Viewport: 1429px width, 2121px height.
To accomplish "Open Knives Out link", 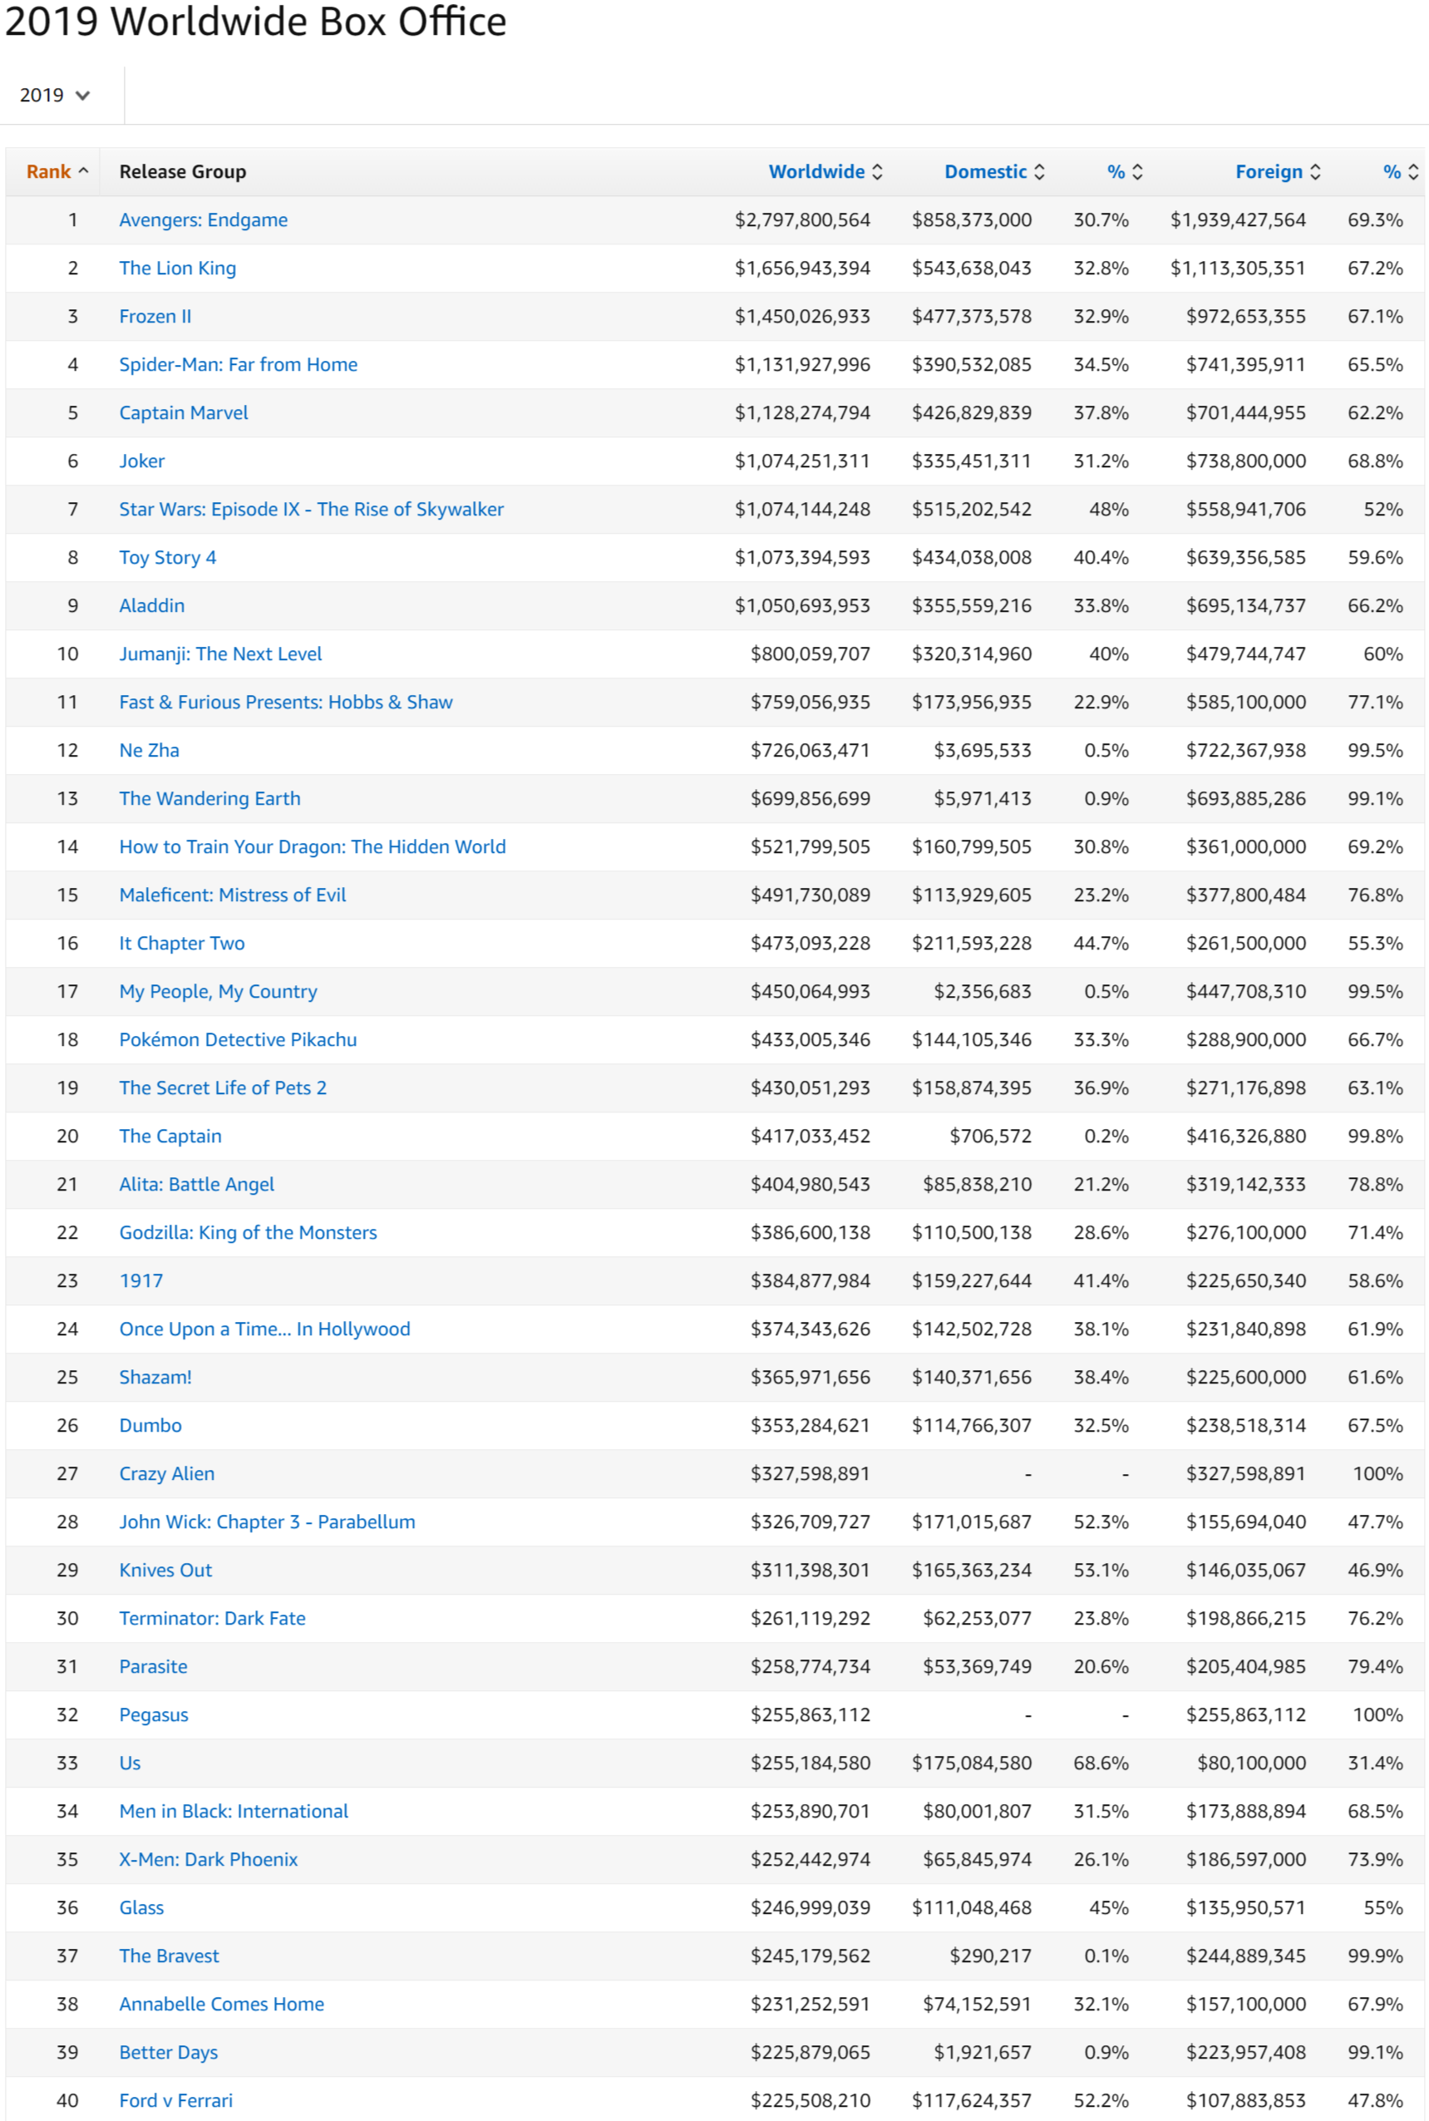I will coord(166,1571).
